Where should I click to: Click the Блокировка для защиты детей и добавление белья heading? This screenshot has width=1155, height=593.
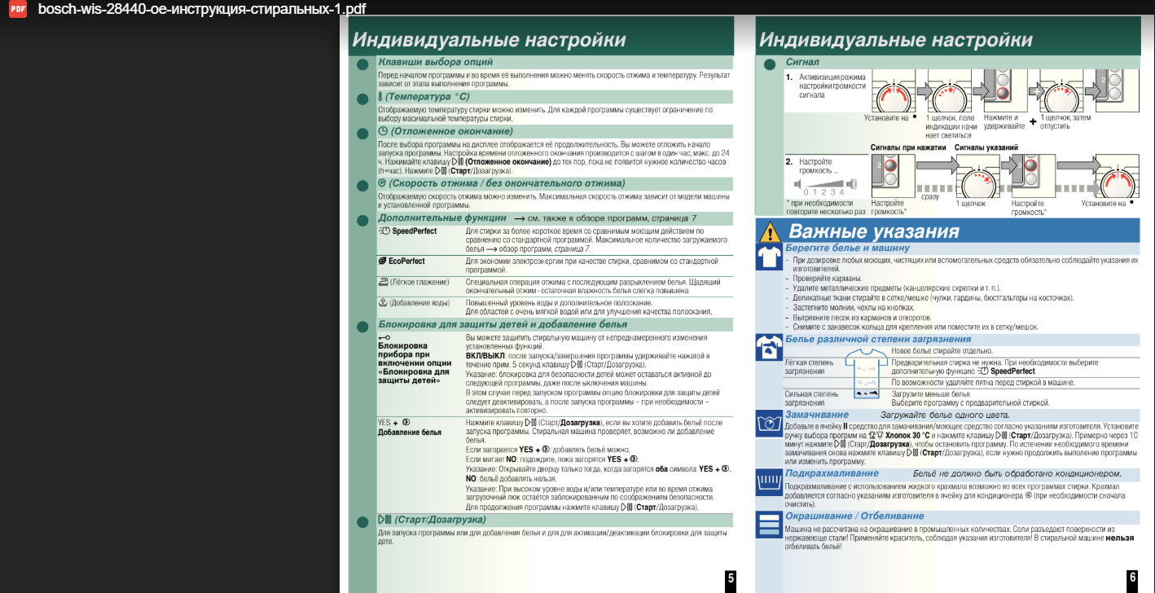pyautogui.click(x=503, y=324)
